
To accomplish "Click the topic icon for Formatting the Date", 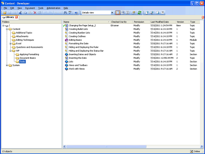I will (x=67, y=44).
